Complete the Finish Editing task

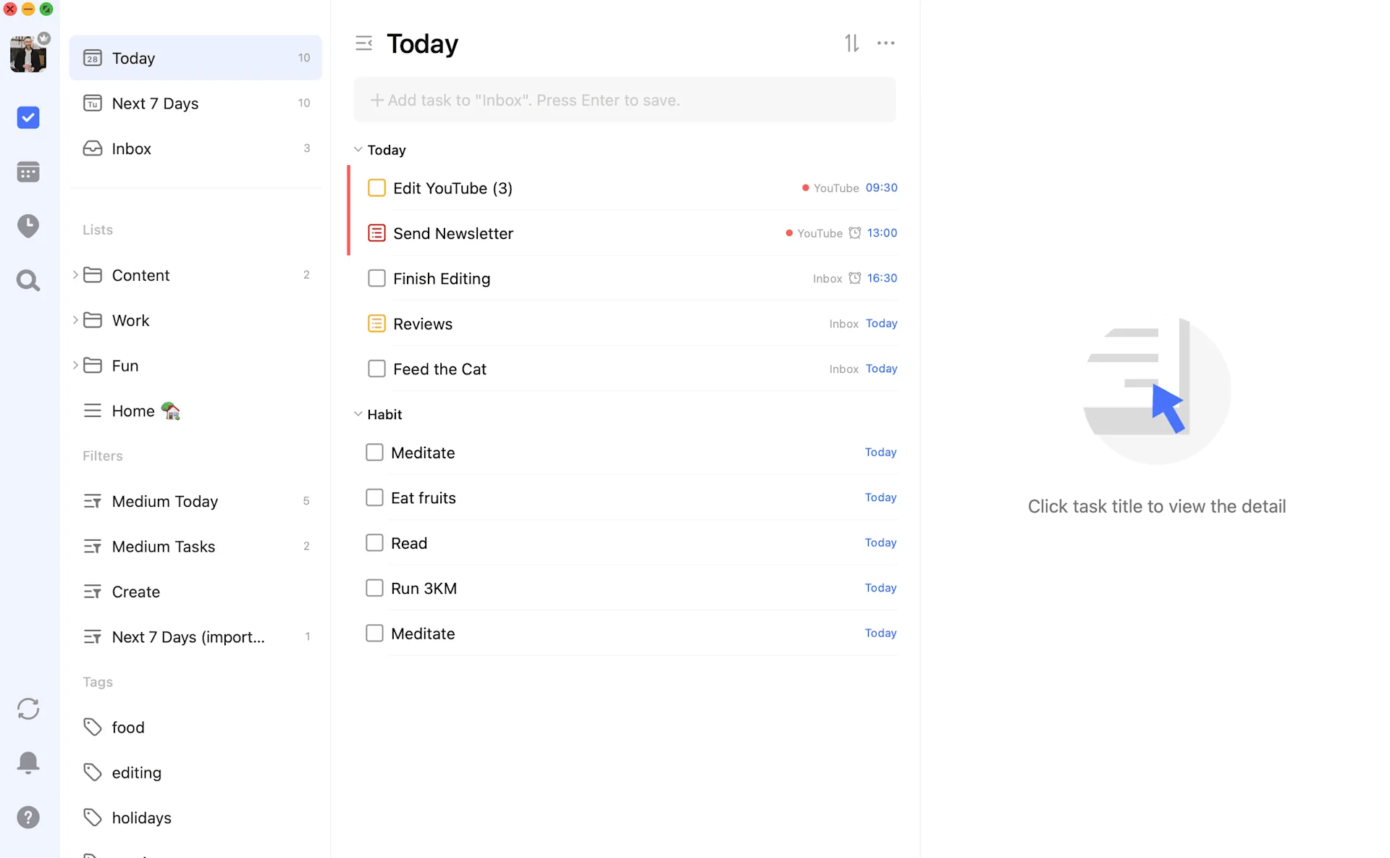tap(376, 278)
